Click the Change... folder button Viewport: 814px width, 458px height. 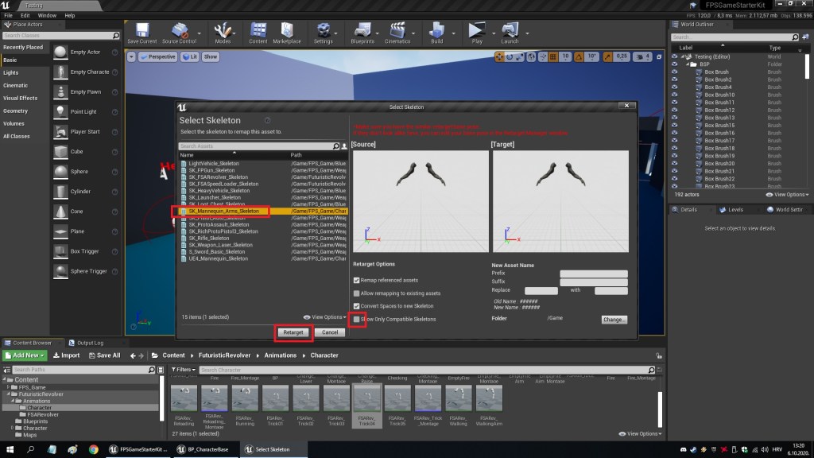point(614,319)
